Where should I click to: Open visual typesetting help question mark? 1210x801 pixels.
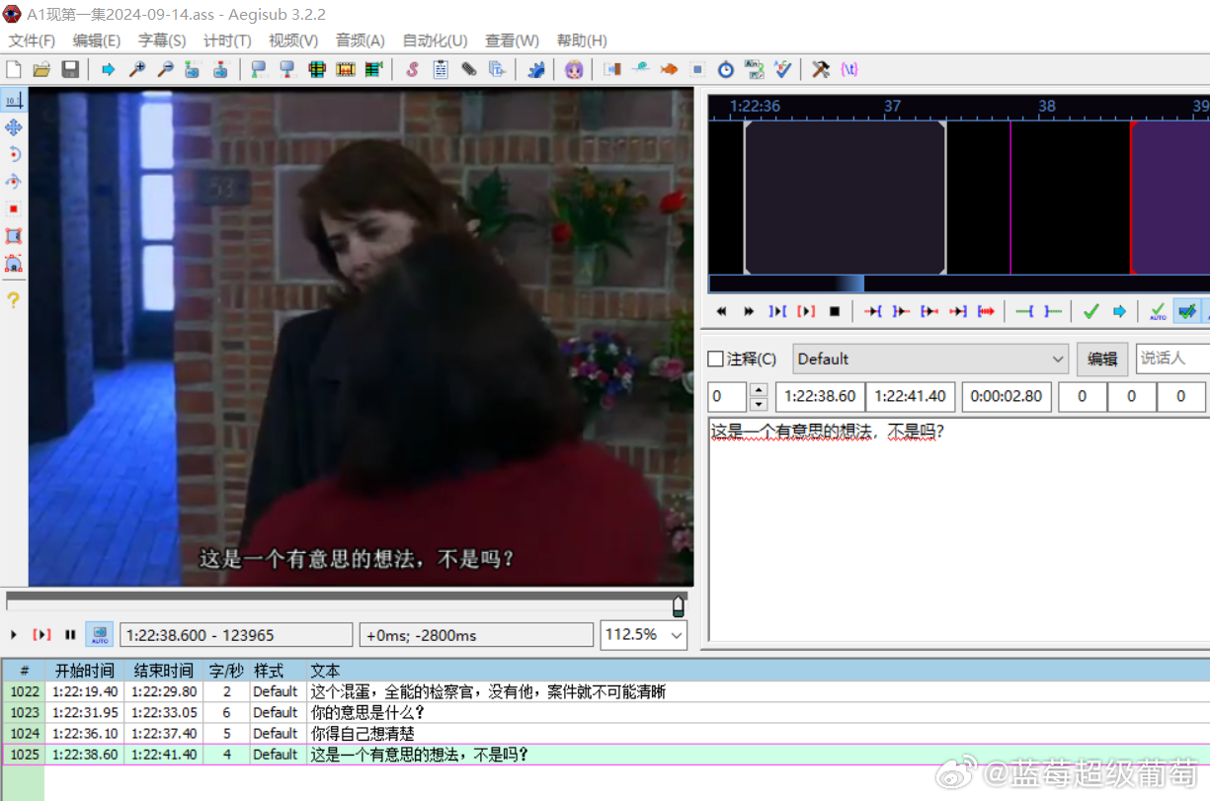tap(14, 299)
